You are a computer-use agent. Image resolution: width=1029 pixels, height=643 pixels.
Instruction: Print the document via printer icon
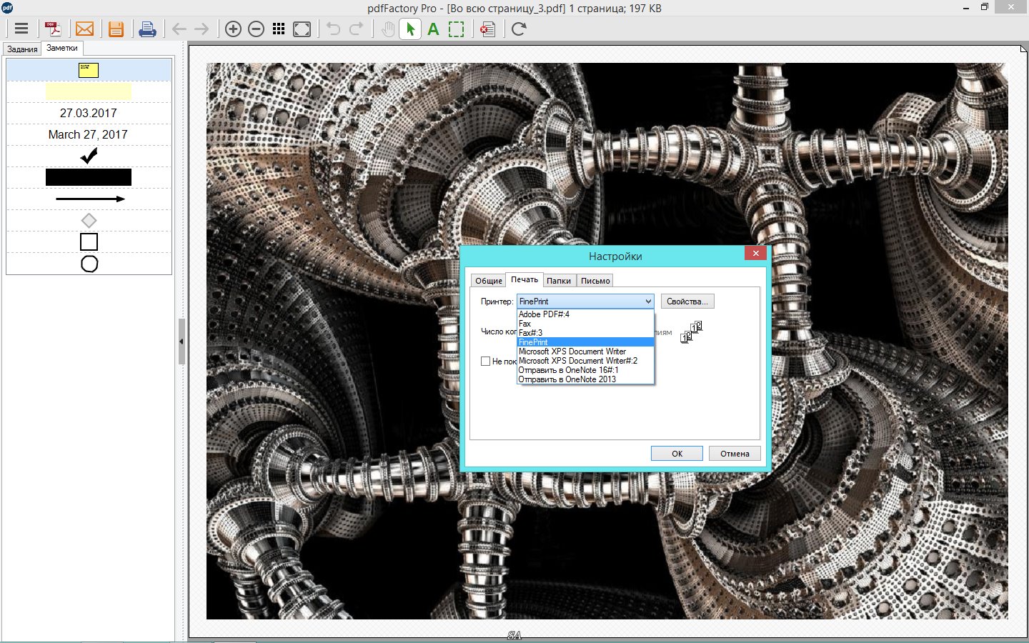(x=147, y=29)
